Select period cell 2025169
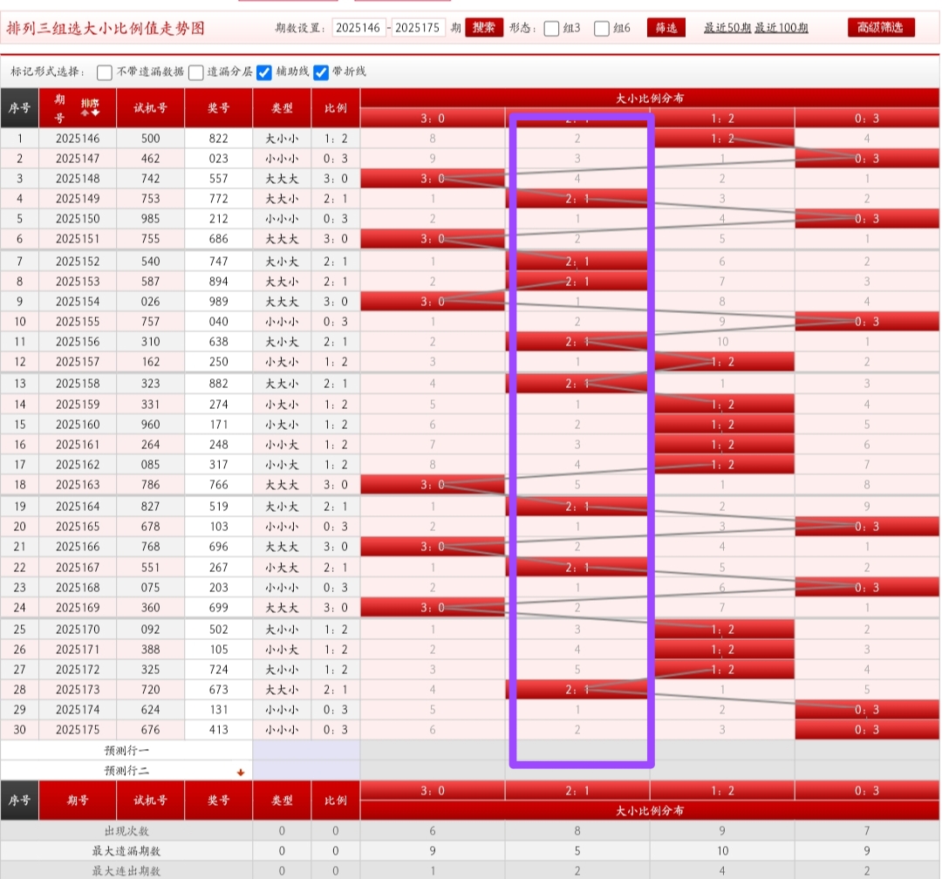 [x=78, y=608]
